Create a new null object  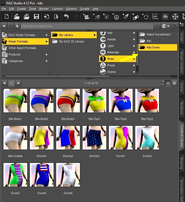pyautogui.click(x=145, y=17)
